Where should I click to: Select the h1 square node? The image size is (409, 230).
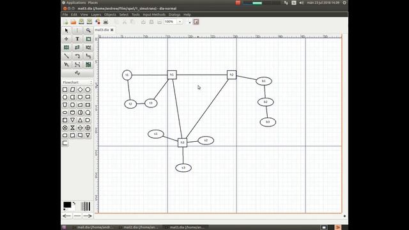(x=172, y=75)
